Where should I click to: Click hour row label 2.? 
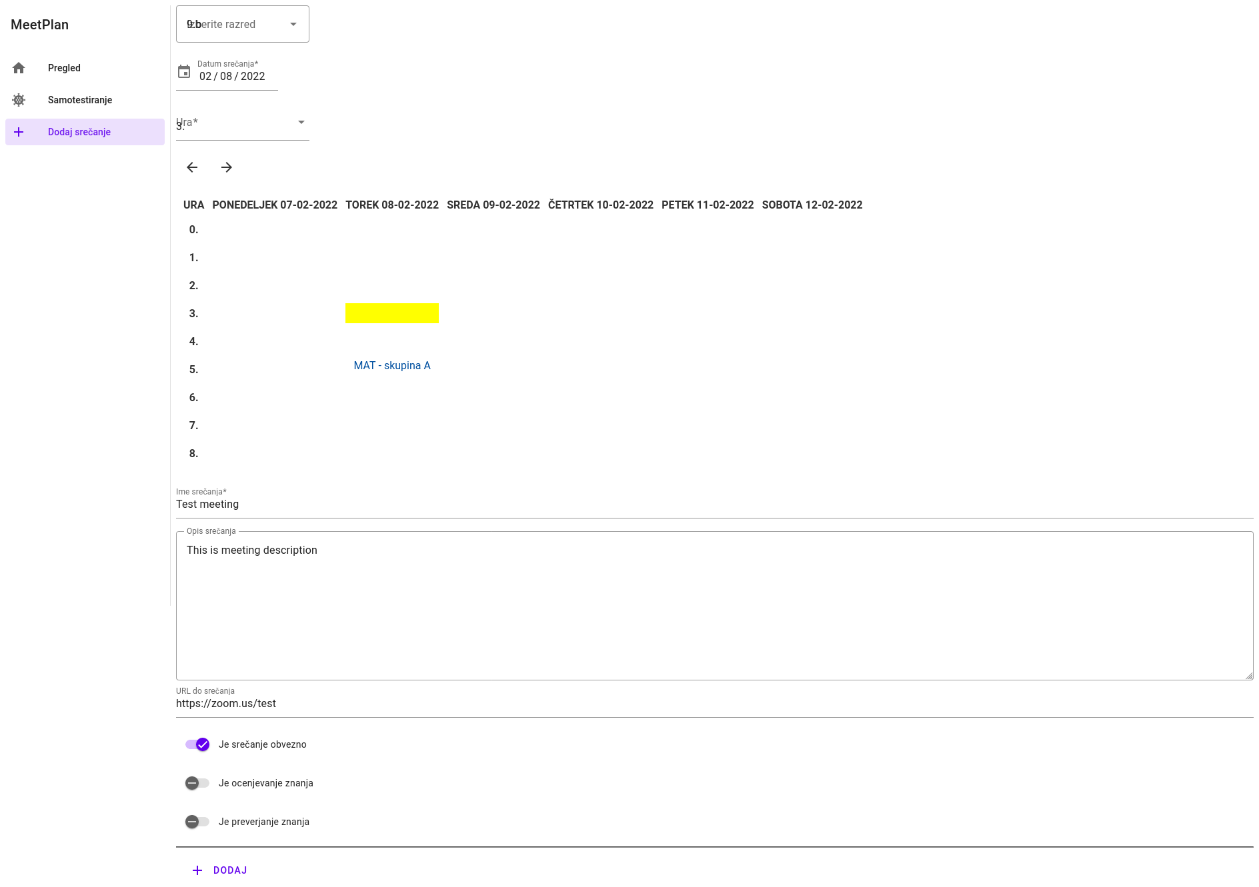194,286
